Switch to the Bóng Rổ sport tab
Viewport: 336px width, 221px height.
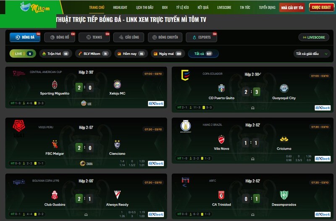(60, 37)
